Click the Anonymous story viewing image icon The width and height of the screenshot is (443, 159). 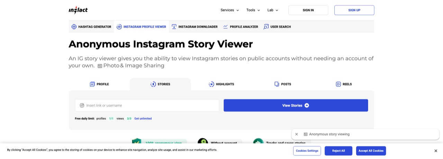pyautogui.click(x=306, y=134)
